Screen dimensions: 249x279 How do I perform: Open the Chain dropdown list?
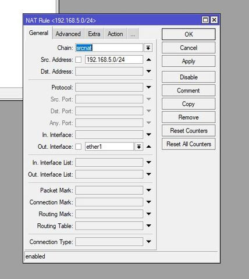click(148, 48)
